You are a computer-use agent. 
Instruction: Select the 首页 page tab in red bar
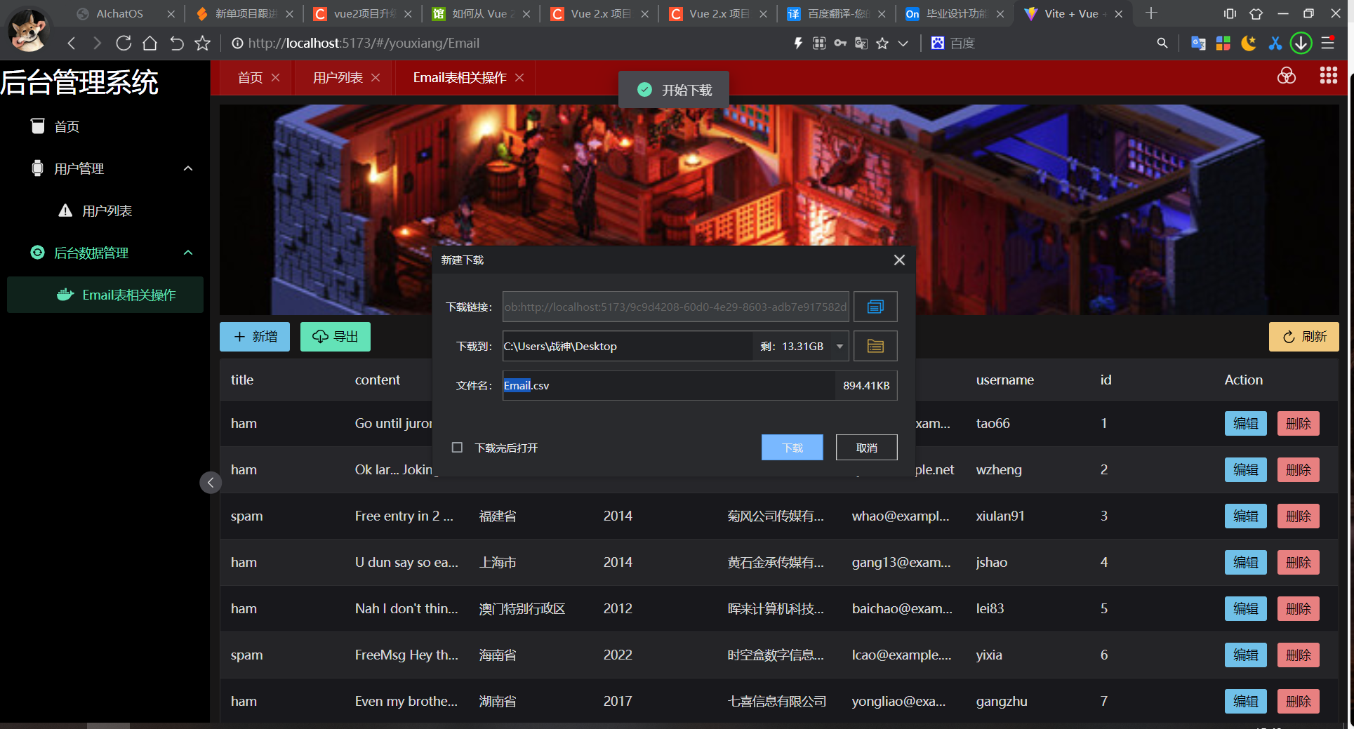click(x=250, y=78)
